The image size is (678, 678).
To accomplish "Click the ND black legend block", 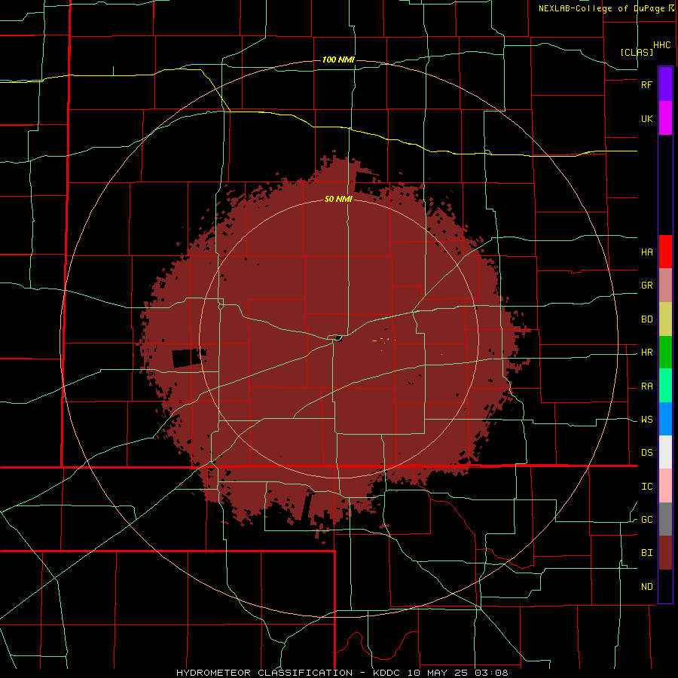I will click(665, 586).
